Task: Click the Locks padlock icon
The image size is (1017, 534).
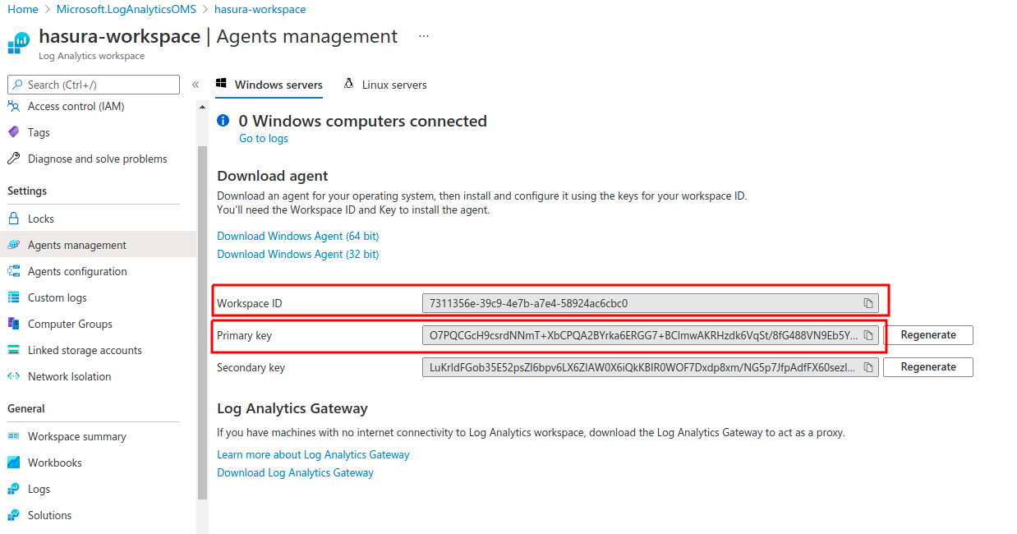Action: pyautogui.click(x=13, y=219)
